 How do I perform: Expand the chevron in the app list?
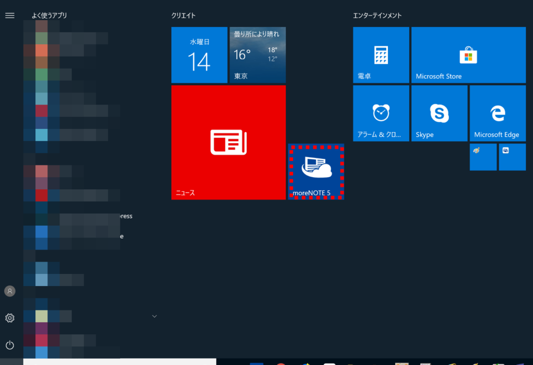(x=154, y=316)
